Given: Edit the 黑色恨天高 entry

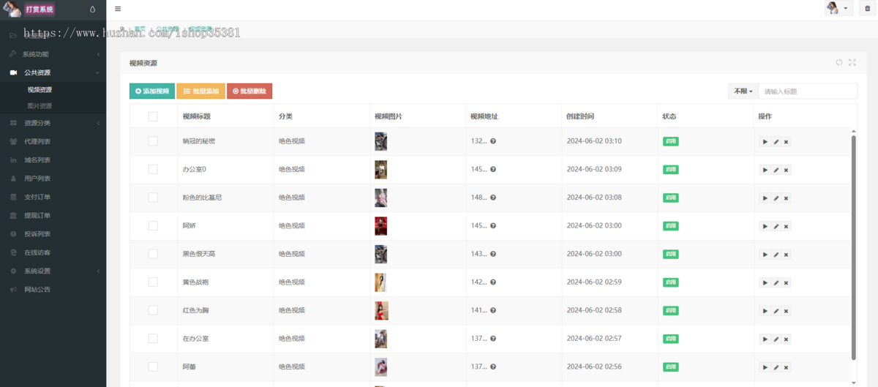Looking at the screenshot, I should point(776,255).
